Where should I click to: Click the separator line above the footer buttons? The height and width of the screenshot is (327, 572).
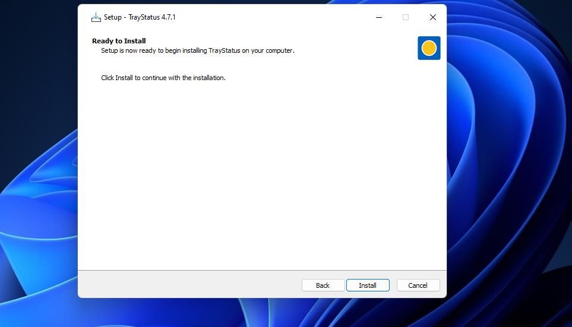261,271
